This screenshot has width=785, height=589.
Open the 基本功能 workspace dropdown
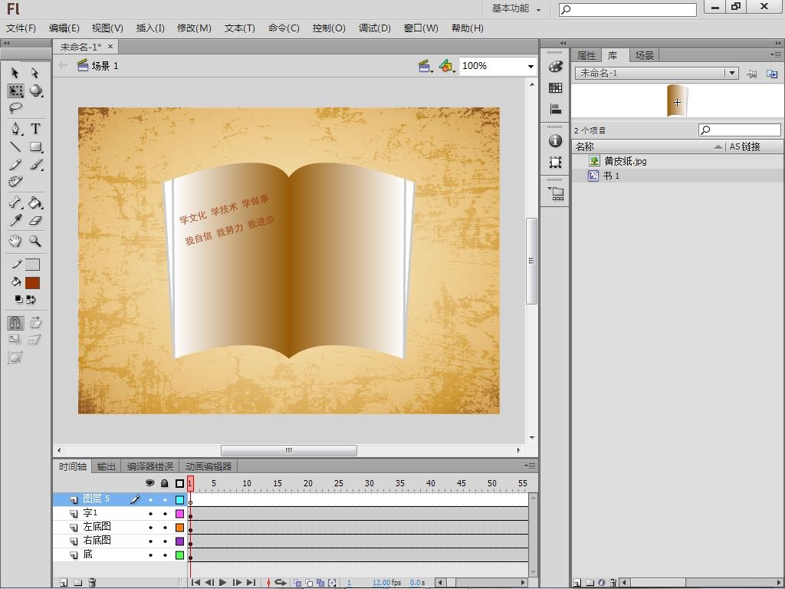click(x=517, y=8)
